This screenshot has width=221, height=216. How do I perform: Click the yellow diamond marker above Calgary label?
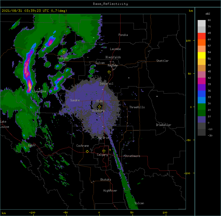(104, 151)
